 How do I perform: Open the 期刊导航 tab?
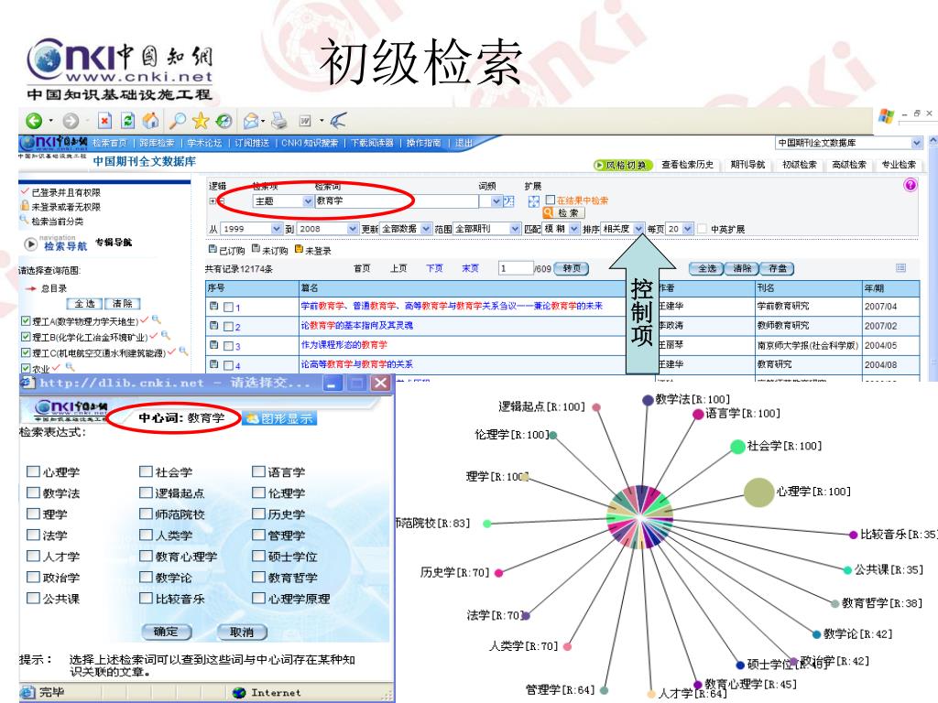tap(747, 165)
